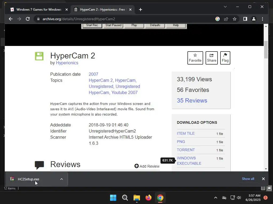Image resolution: width=273 pixels, height=204 pixels.
Task: Click Add Review
Action: tap(147, 166)
